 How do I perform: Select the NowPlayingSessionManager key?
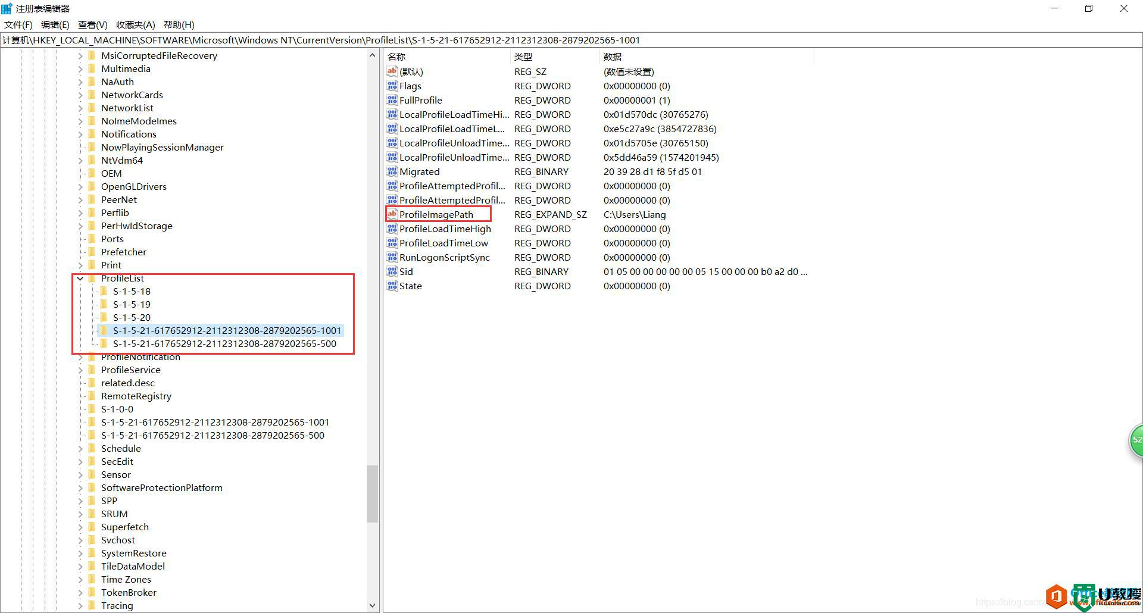point(163,147)
